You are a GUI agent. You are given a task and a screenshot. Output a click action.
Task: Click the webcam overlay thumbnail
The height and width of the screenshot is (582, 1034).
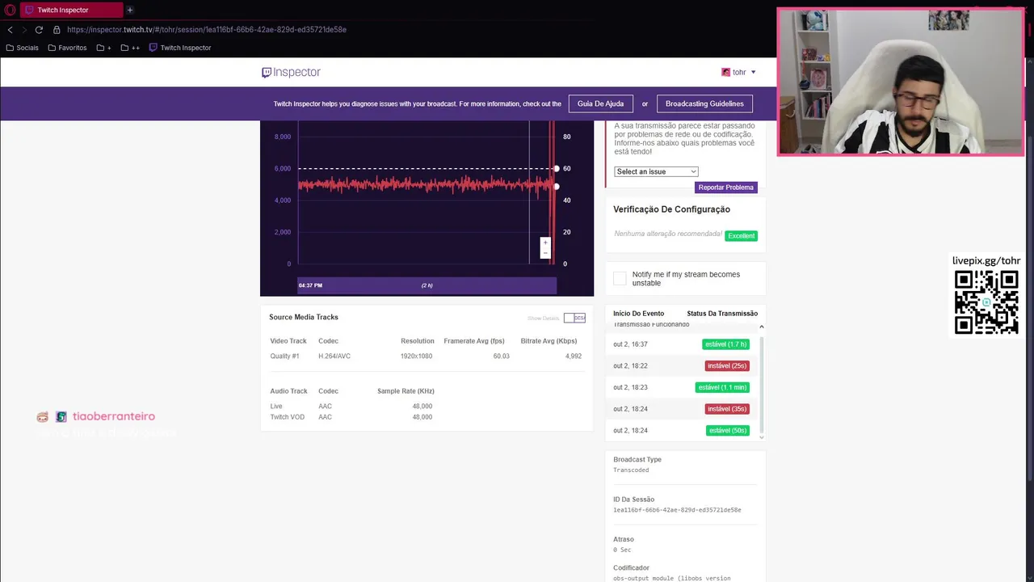pos(900,82)
